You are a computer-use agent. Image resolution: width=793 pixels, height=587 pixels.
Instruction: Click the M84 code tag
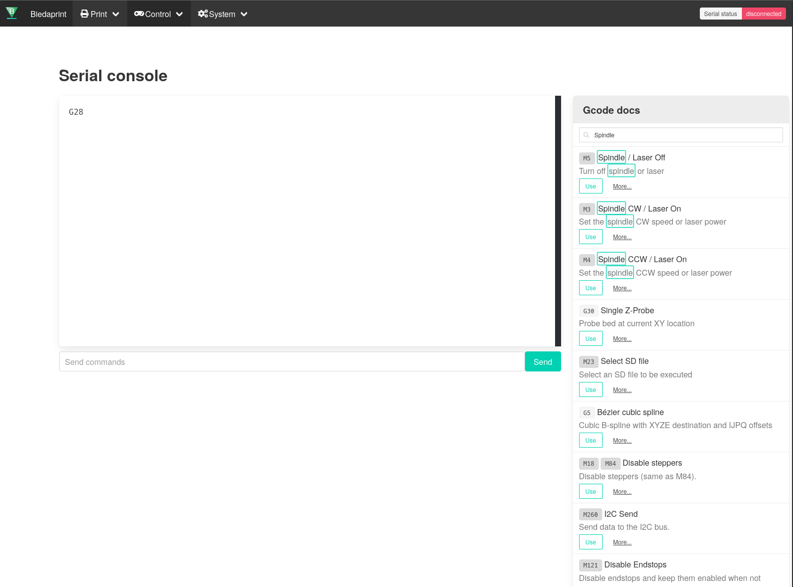[610, 463]
